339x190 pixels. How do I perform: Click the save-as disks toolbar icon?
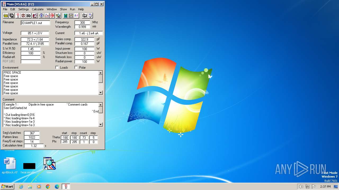tap(11, 16)
